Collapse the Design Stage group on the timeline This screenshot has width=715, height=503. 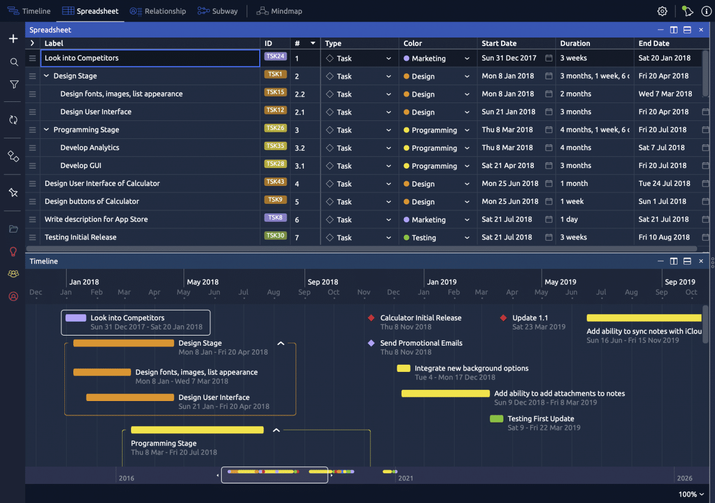[x=281, y=343]
